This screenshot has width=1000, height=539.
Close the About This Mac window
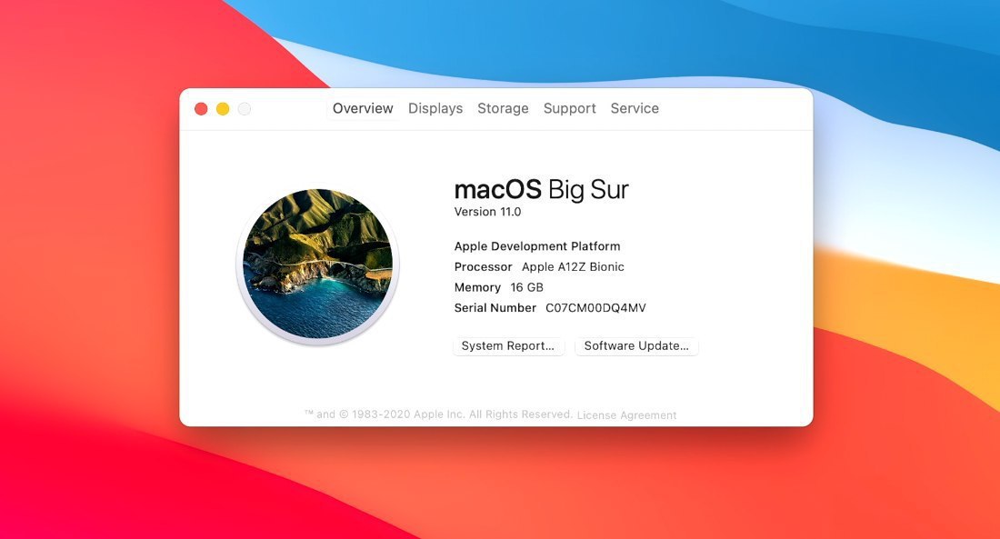[x=201, y=109]
